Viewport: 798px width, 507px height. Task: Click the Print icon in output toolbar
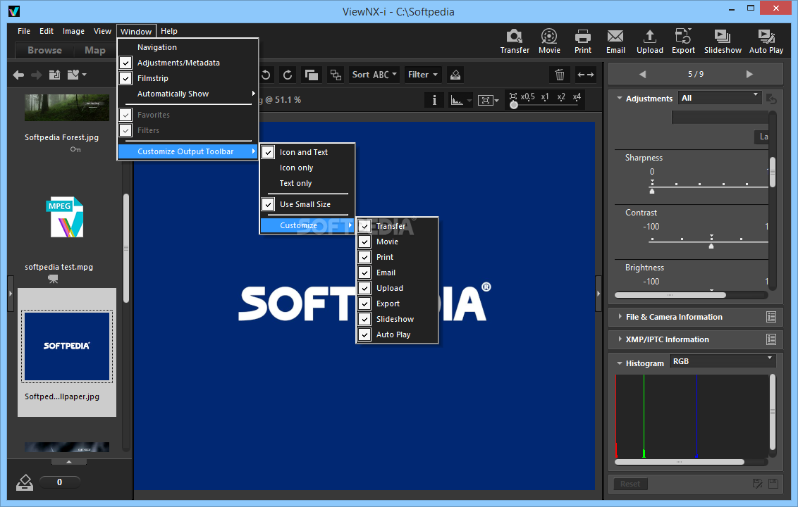coord(582,36)
